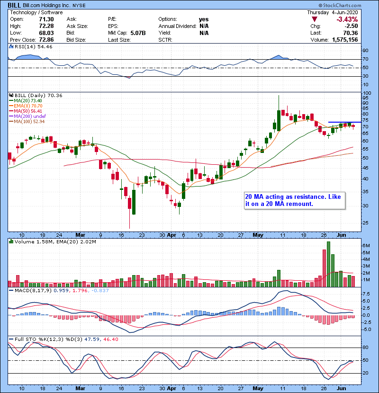Click the Volume value 1,575,156

[x=345, y=40]
